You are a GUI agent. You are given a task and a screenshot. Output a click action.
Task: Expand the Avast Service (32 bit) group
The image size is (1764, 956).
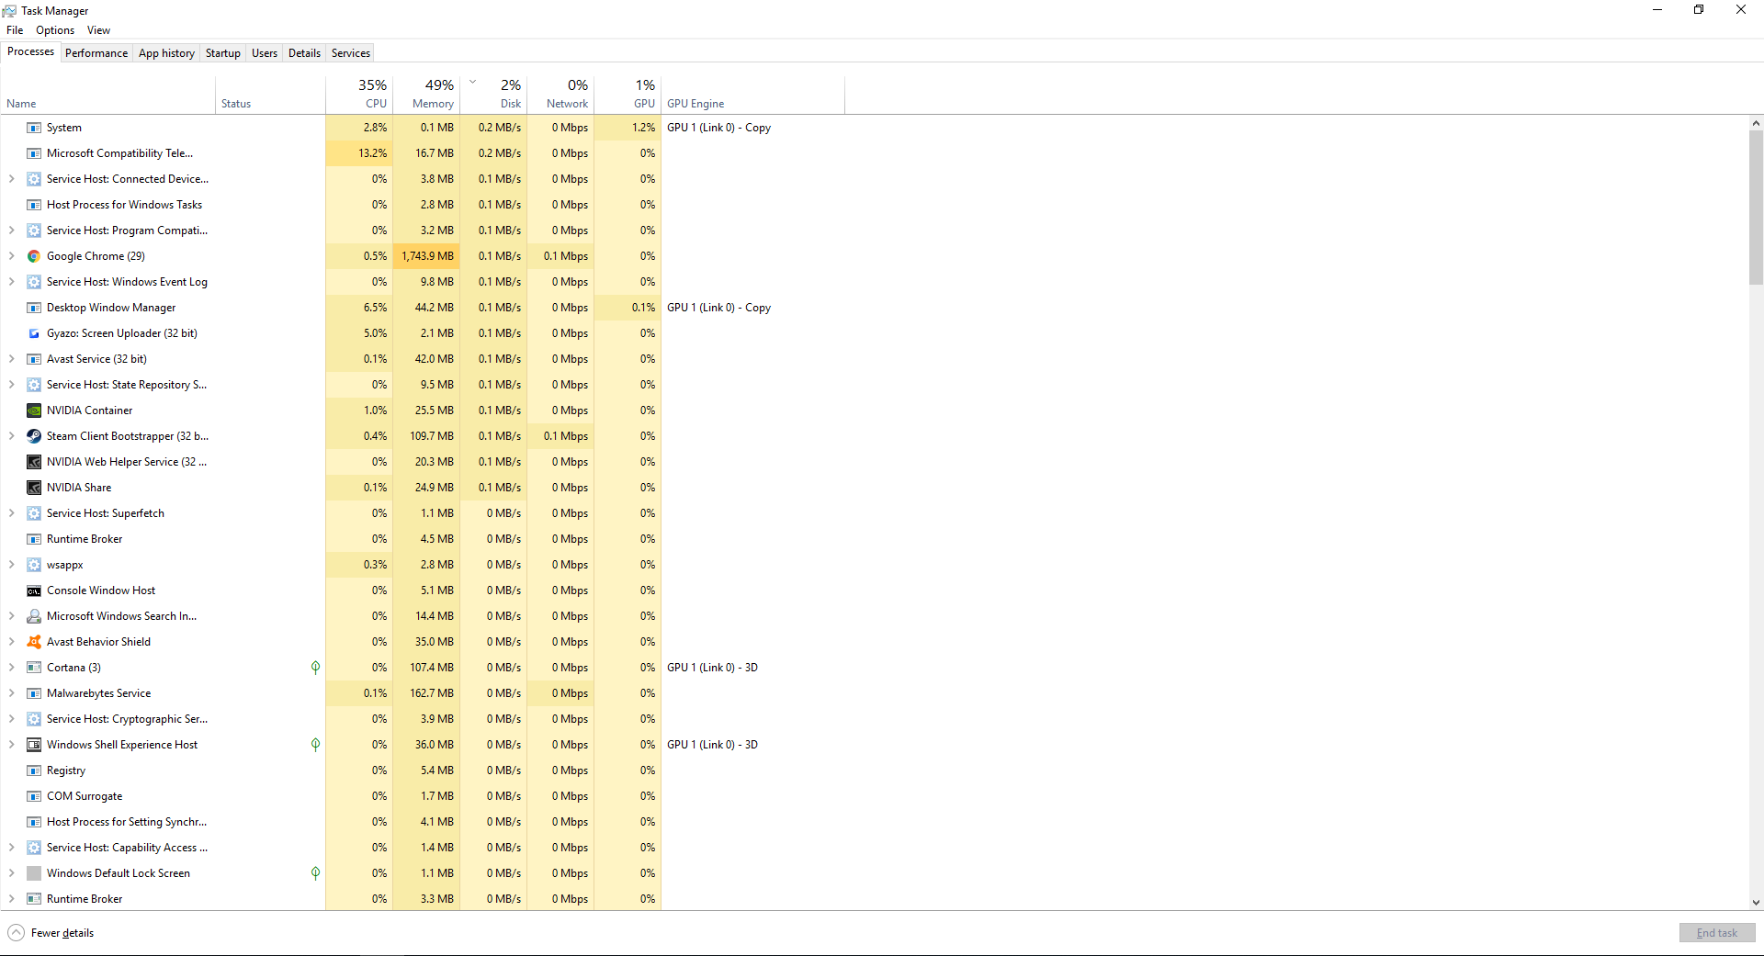tap(11, 359)
